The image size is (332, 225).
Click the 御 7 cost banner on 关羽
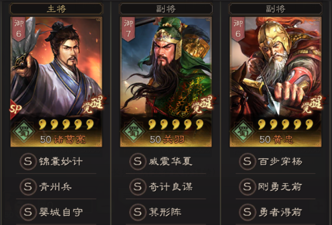click(128, 29)
